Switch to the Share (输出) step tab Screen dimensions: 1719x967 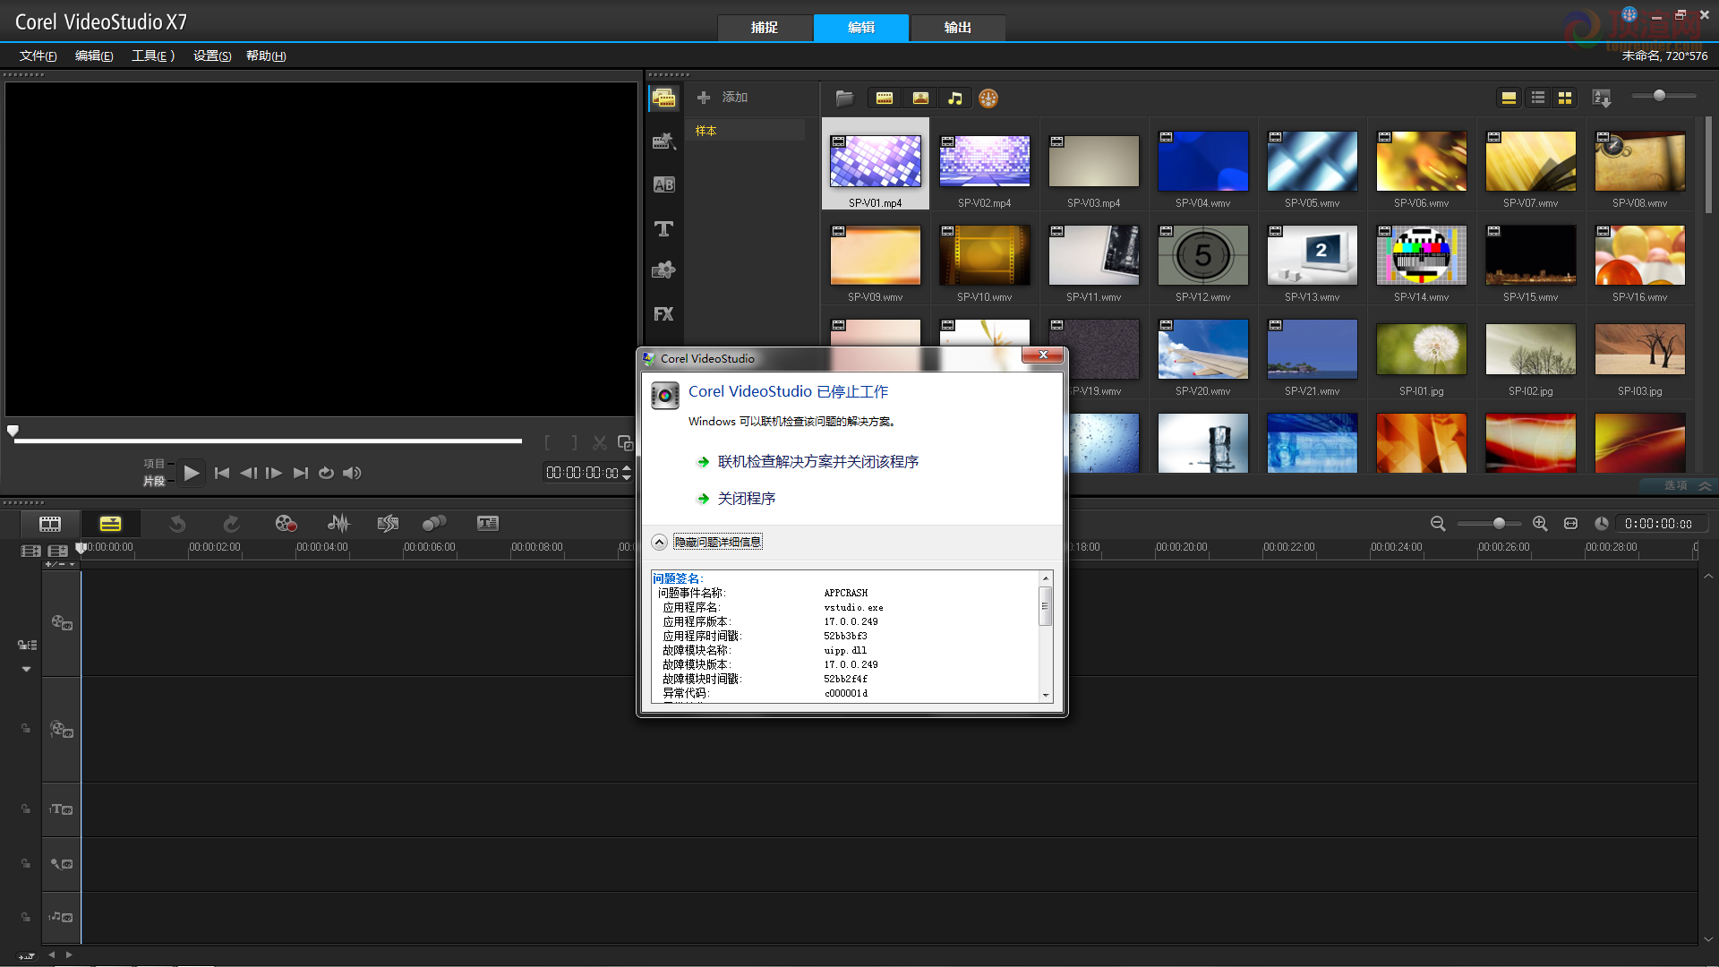[x=958, y=28]
